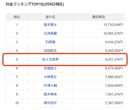The width and height of the screenshot is (130, 110).
Task: Open the 脇本雄太 player link
Action: point(50,25)
